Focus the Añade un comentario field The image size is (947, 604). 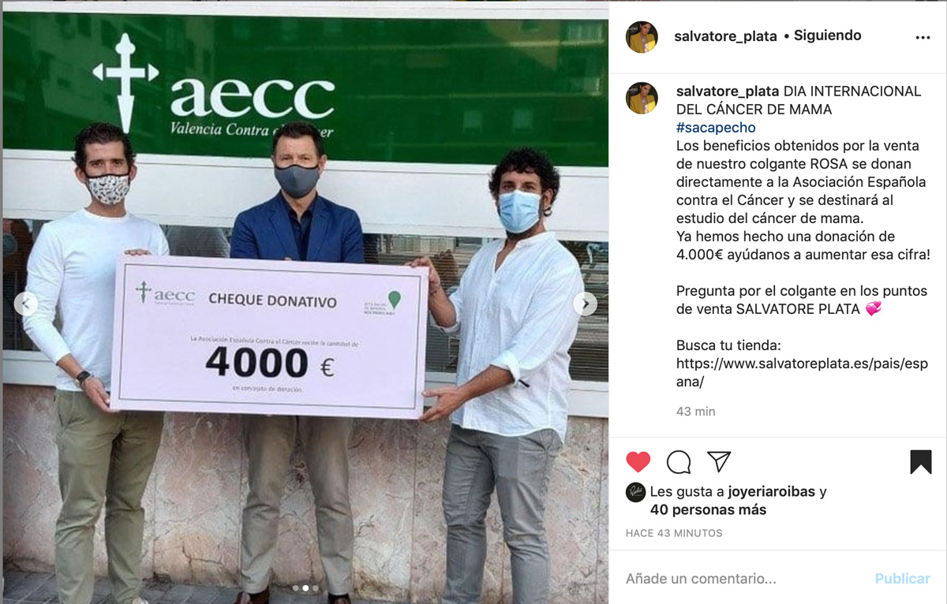746,579
